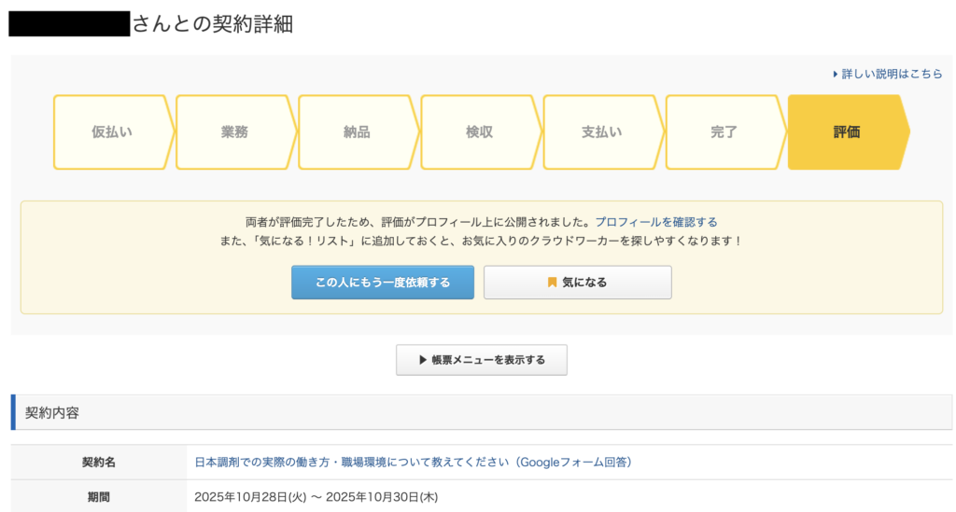
Task: Choose the 支払い step
Action: pyautogui.click(x=601, y=132)
